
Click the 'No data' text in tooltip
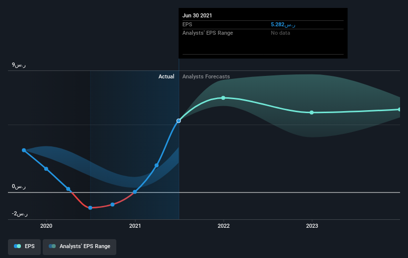coord(280,33)
